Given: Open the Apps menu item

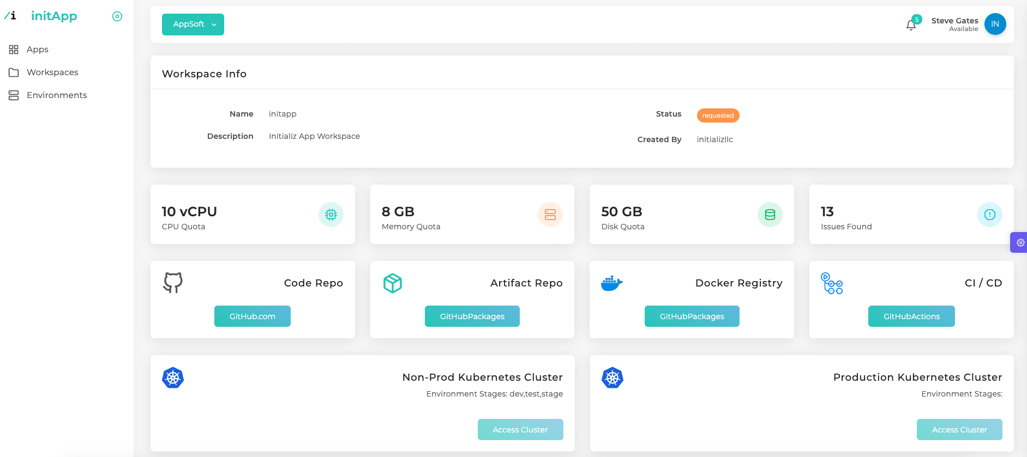Looking at the screenshot, I should [x=38, y=50].
